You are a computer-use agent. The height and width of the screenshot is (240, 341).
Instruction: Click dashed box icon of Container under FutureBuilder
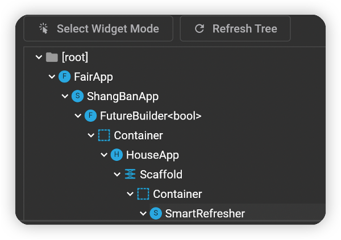(104, 135)
